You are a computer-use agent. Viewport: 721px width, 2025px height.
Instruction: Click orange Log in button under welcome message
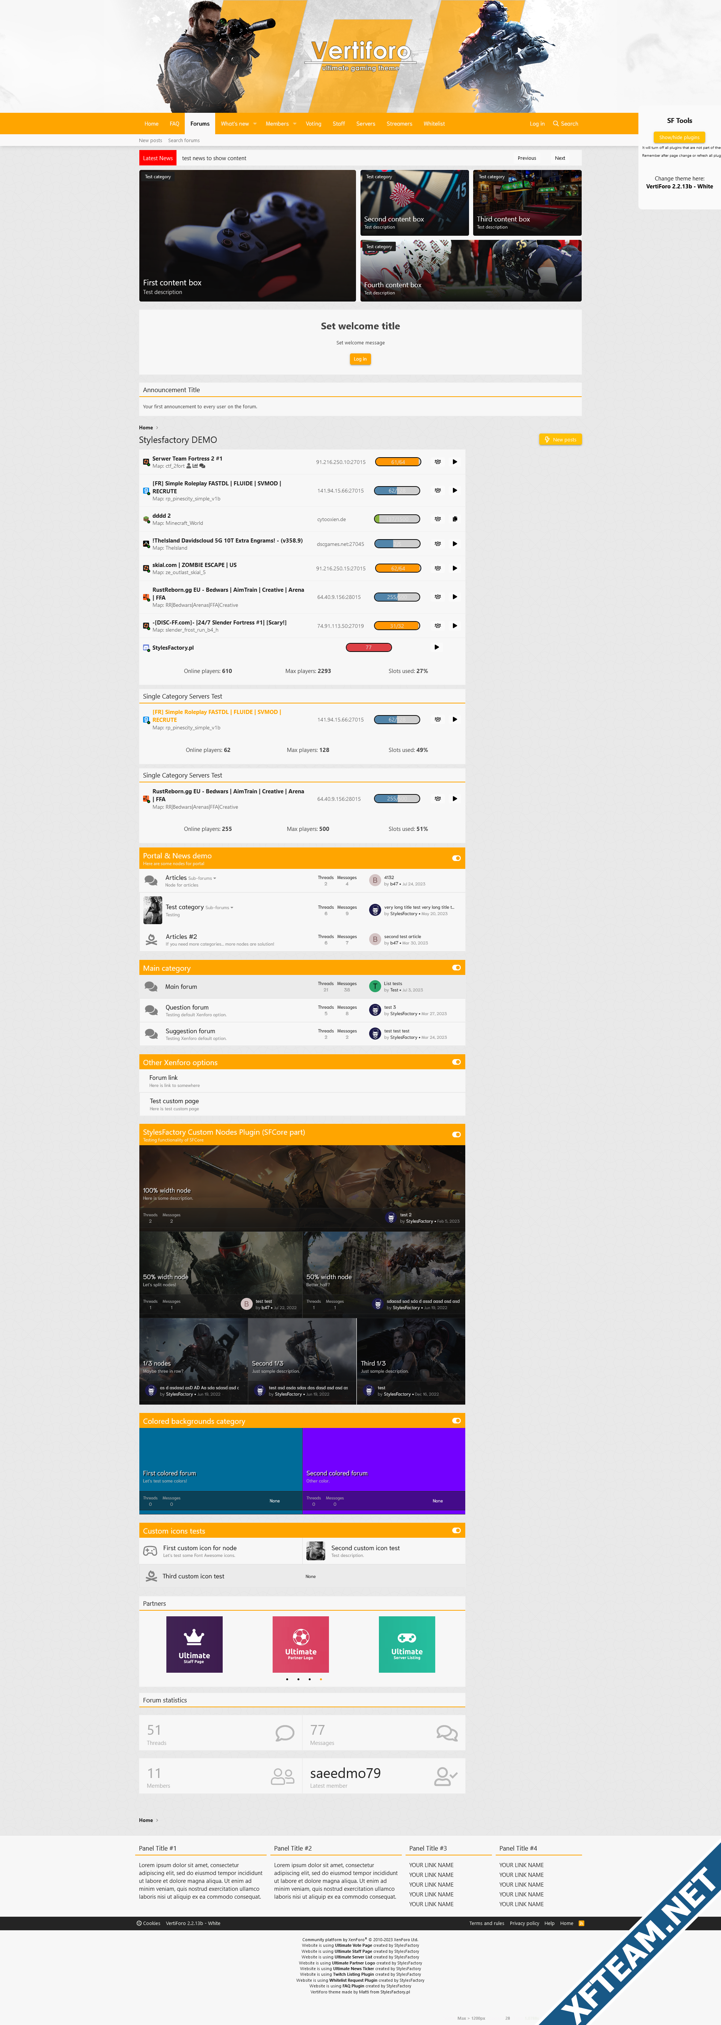coord(360,359)
